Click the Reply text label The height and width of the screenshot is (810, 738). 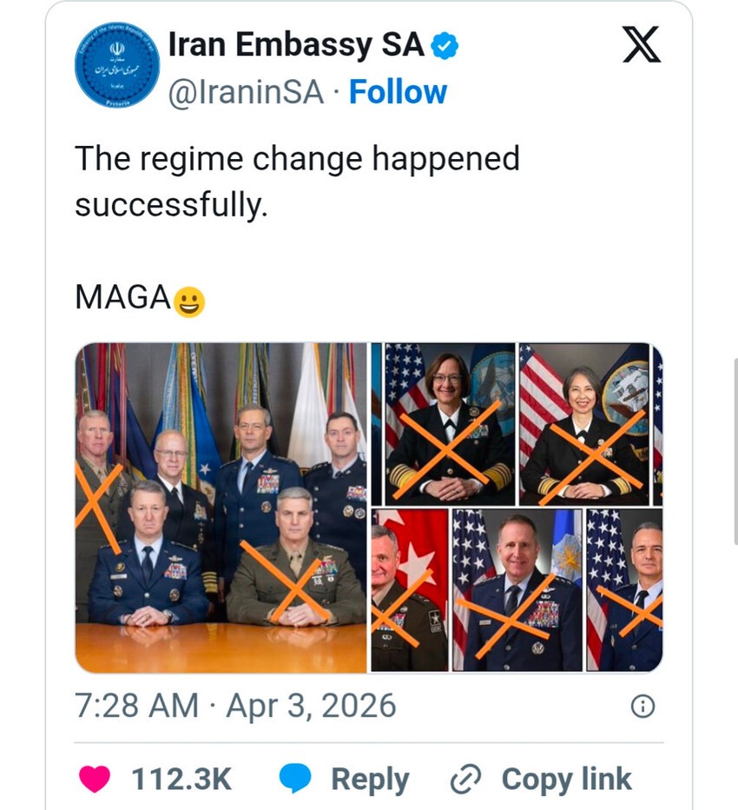pyautogui.click(x=370, y=779)
